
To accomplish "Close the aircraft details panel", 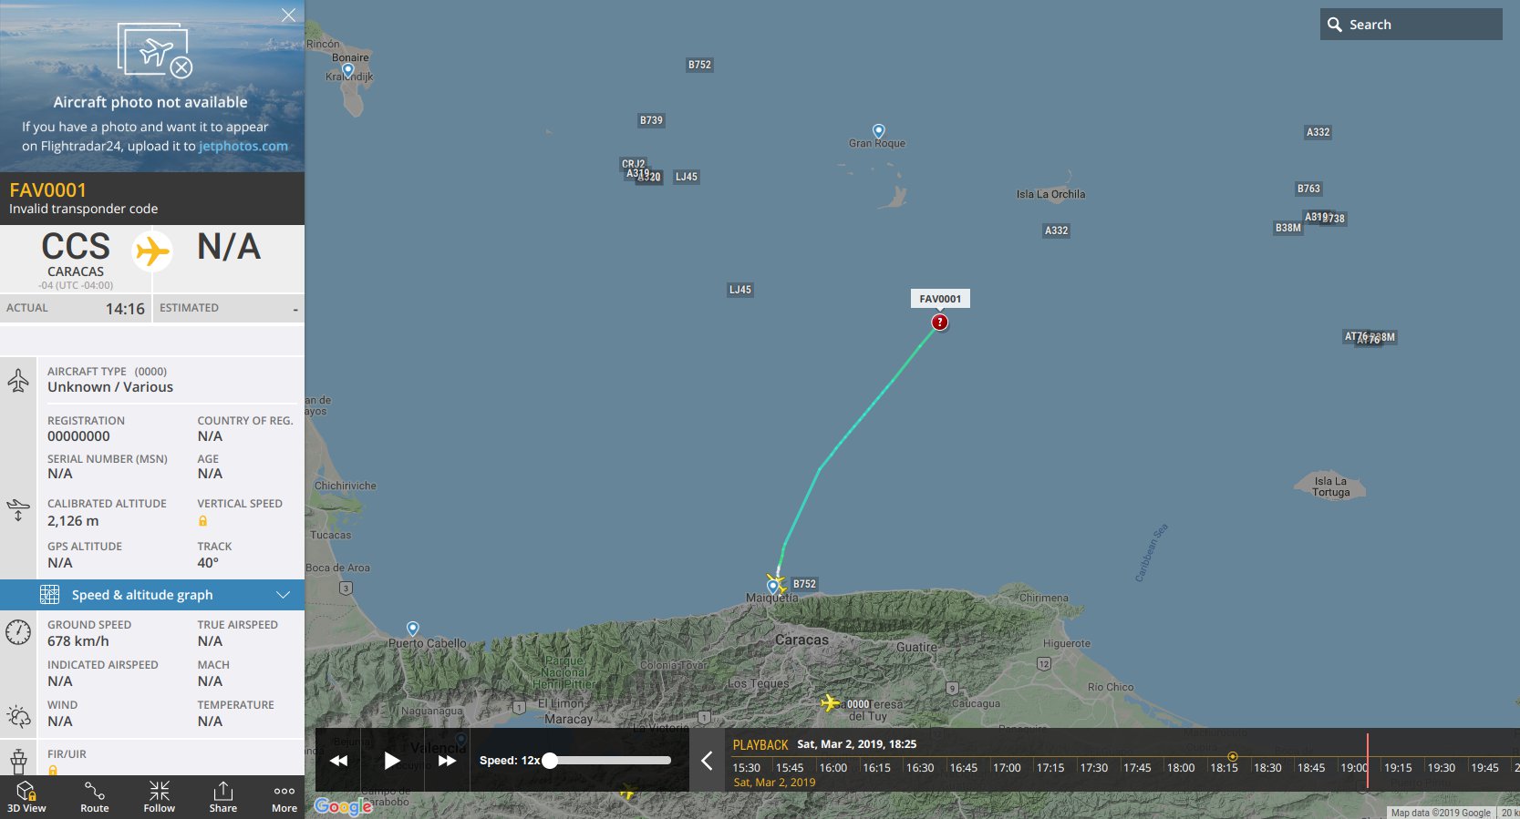I will 288,15.
